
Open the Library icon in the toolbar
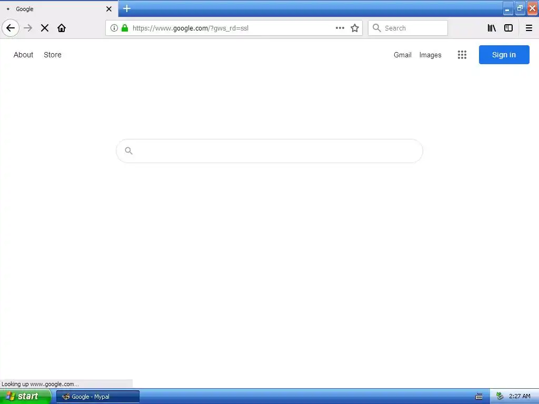coord(492,28)
